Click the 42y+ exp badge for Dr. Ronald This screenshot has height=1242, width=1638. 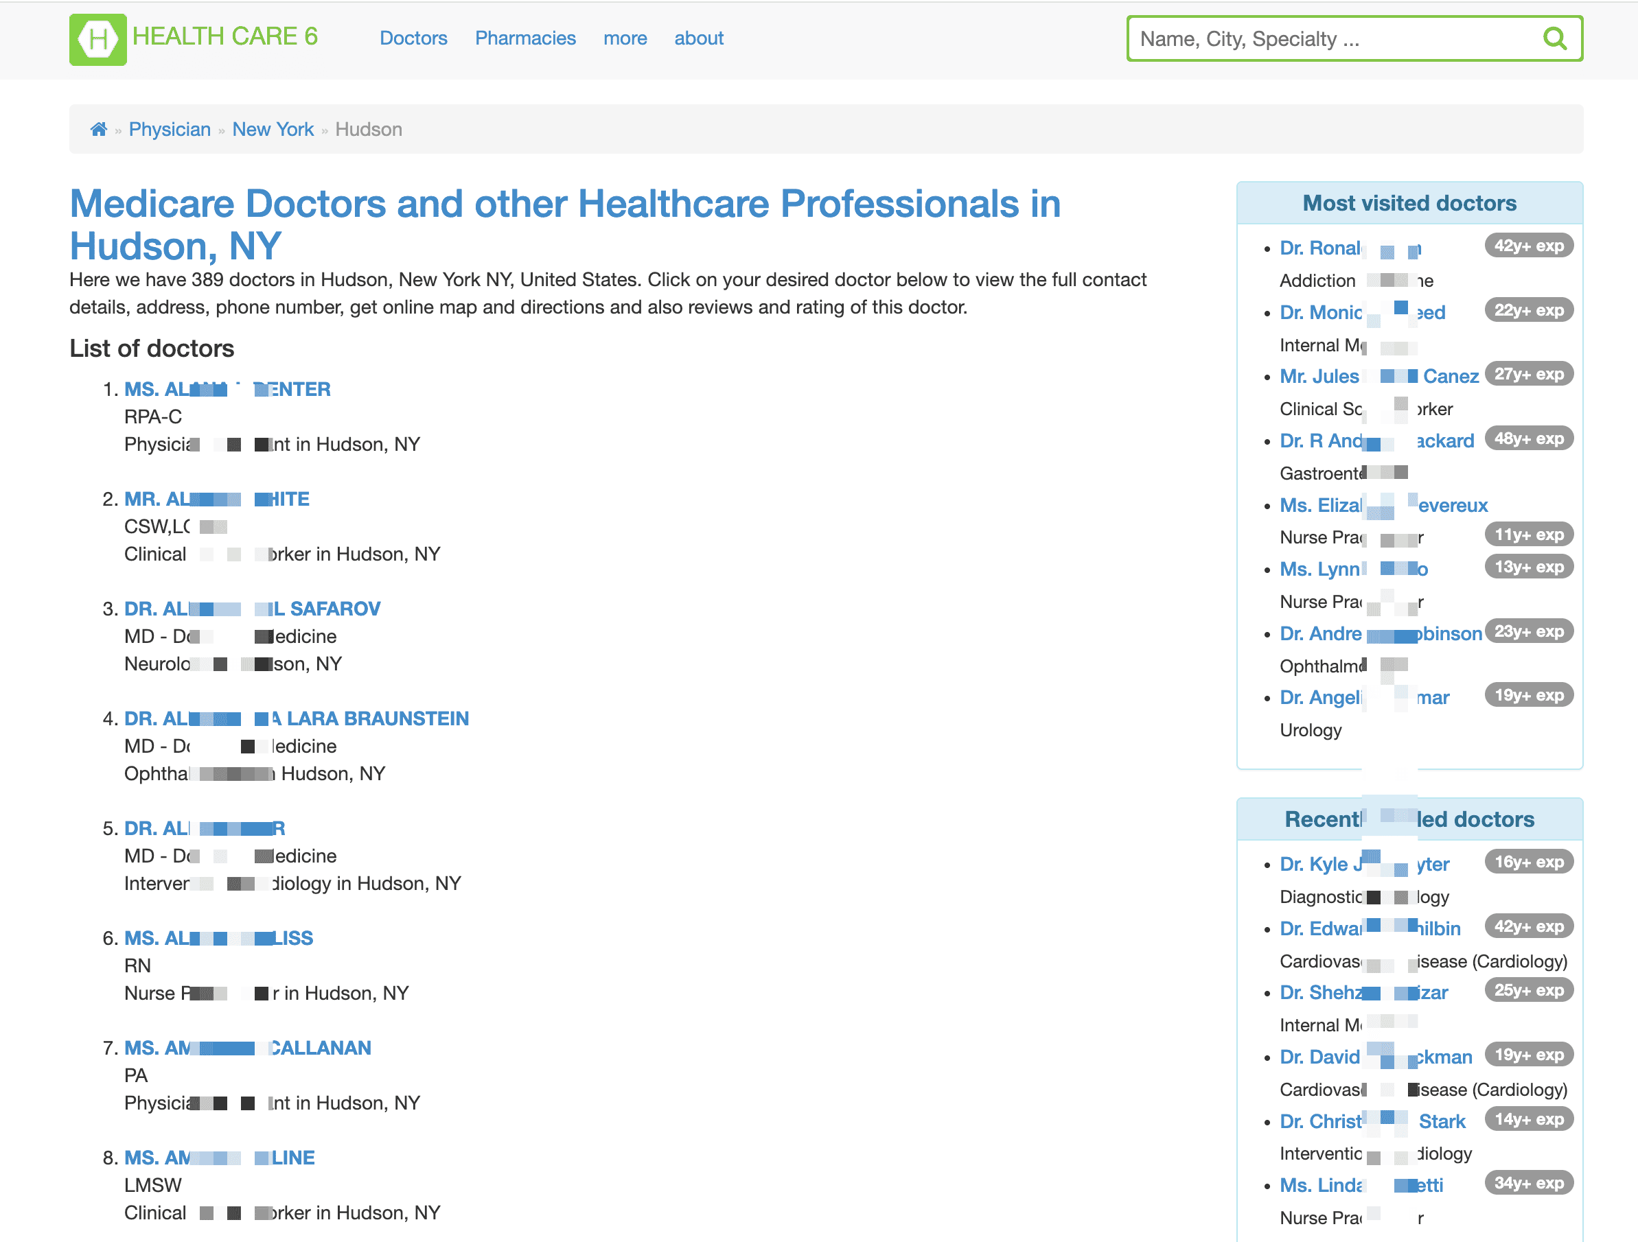[x=1528, y=246]
